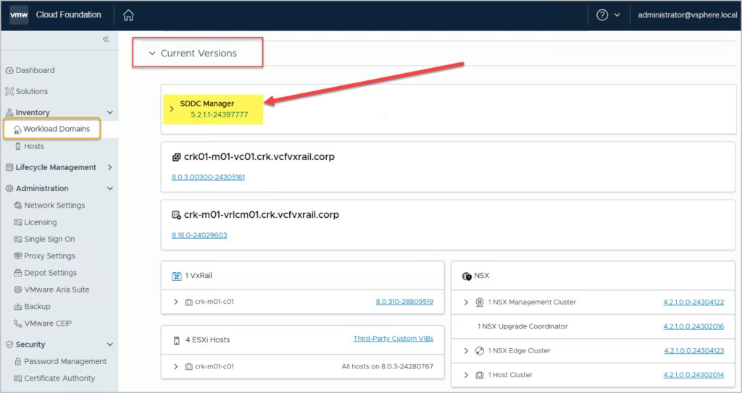Click the Dashboard gauge icon
Viewport: 742px width, 393px height.
(x=9, y=70)
